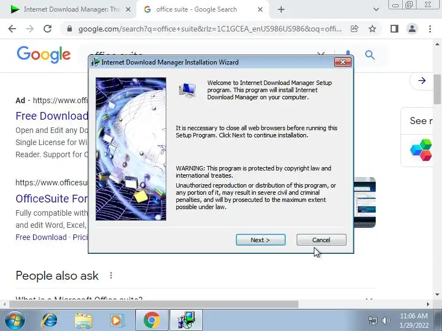Open the Windows Start menu

pos(15,321)
